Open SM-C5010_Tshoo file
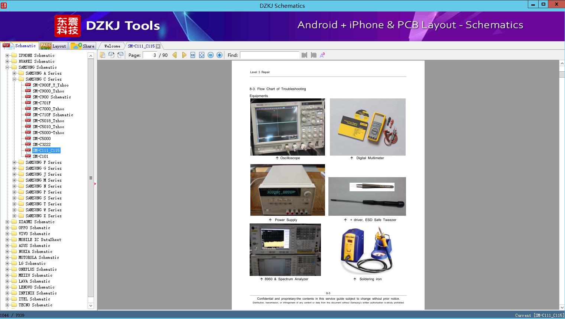Screen dimensions: 565x319 pos(48,127)
